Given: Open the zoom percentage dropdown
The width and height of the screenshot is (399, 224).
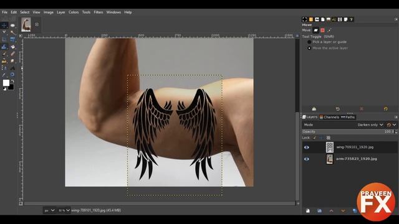Looking at the screenshot, I should (x=64, y=210).
